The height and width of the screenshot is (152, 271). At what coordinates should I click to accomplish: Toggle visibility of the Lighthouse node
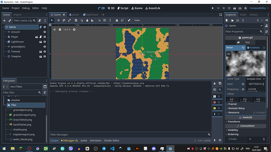(x=45, y=42)
